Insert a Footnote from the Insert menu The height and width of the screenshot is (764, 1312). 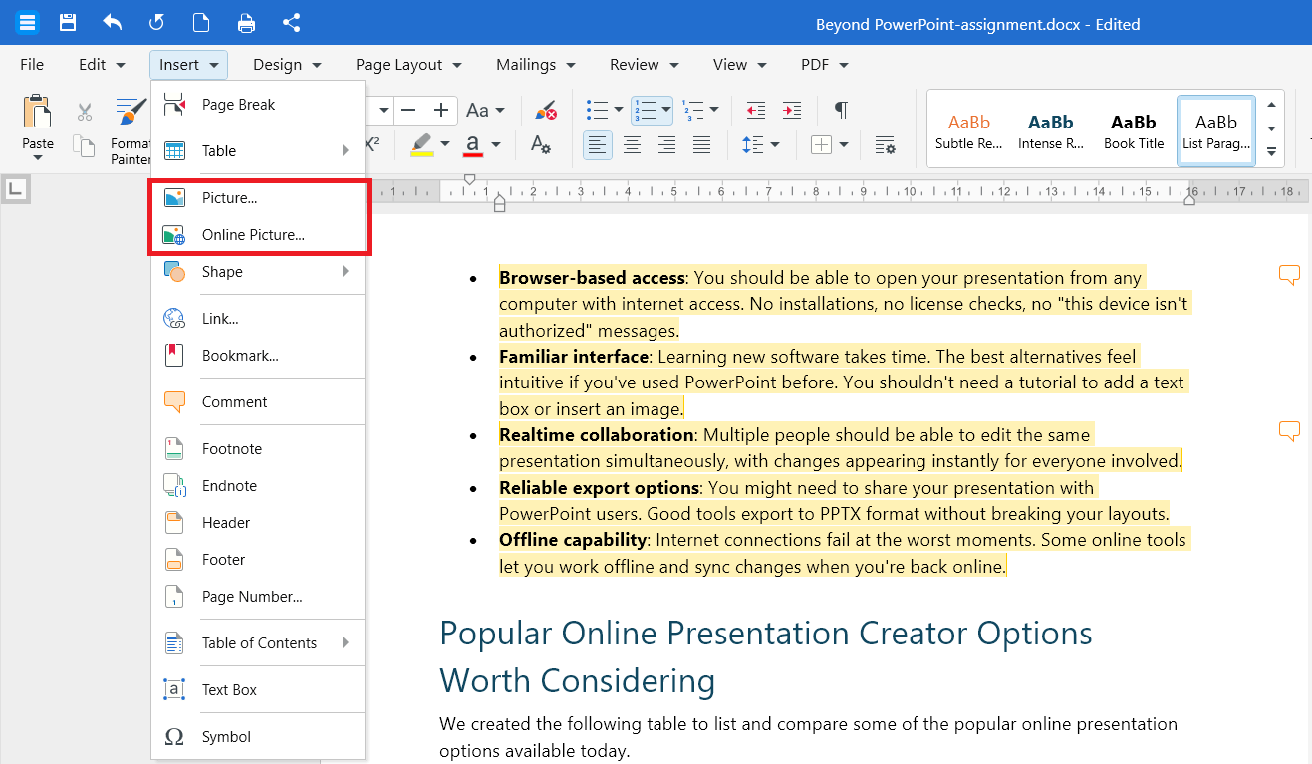pyautogui.click(x=258, y=449)
